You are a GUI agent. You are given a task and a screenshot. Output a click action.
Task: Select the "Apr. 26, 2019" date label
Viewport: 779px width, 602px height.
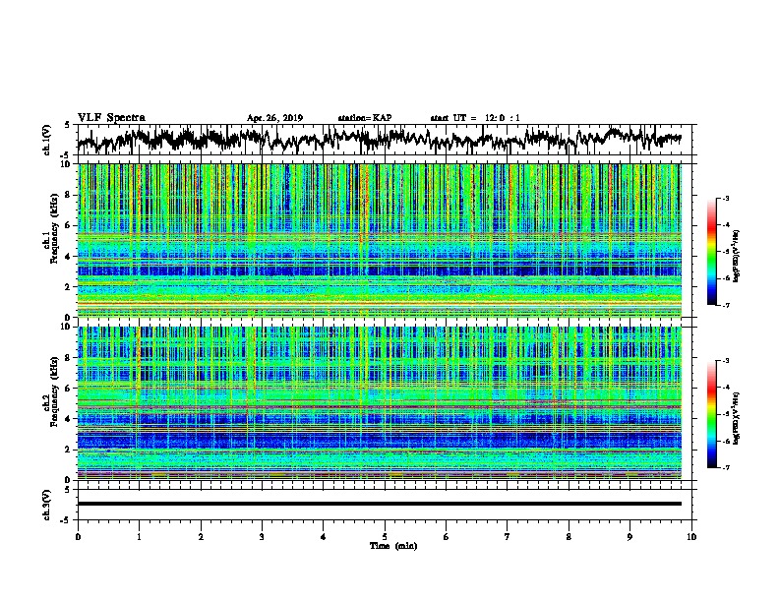click(274, 118)
